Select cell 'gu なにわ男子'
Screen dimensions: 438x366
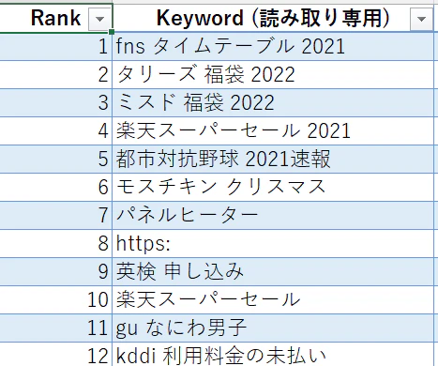point(273,328)
